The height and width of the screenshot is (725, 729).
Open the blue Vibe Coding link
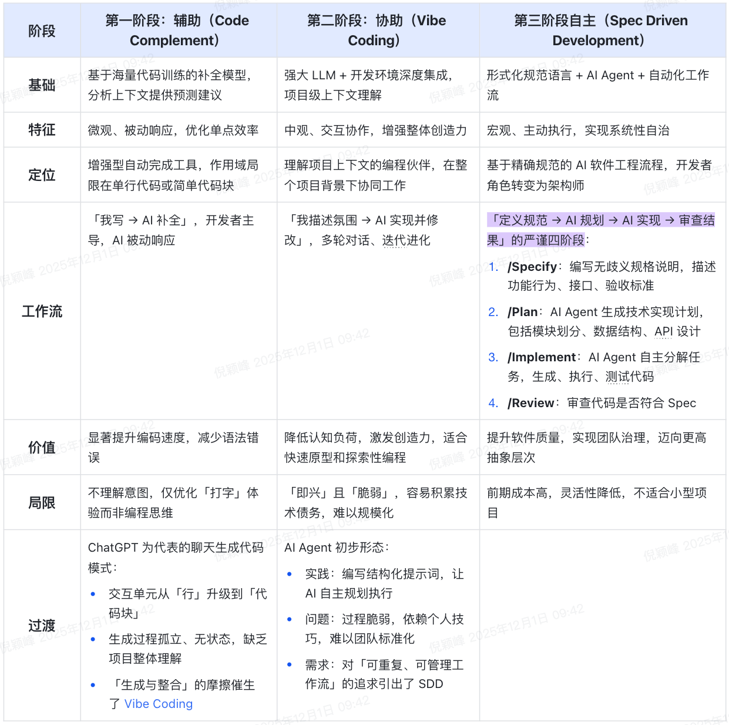click(158, 704)
